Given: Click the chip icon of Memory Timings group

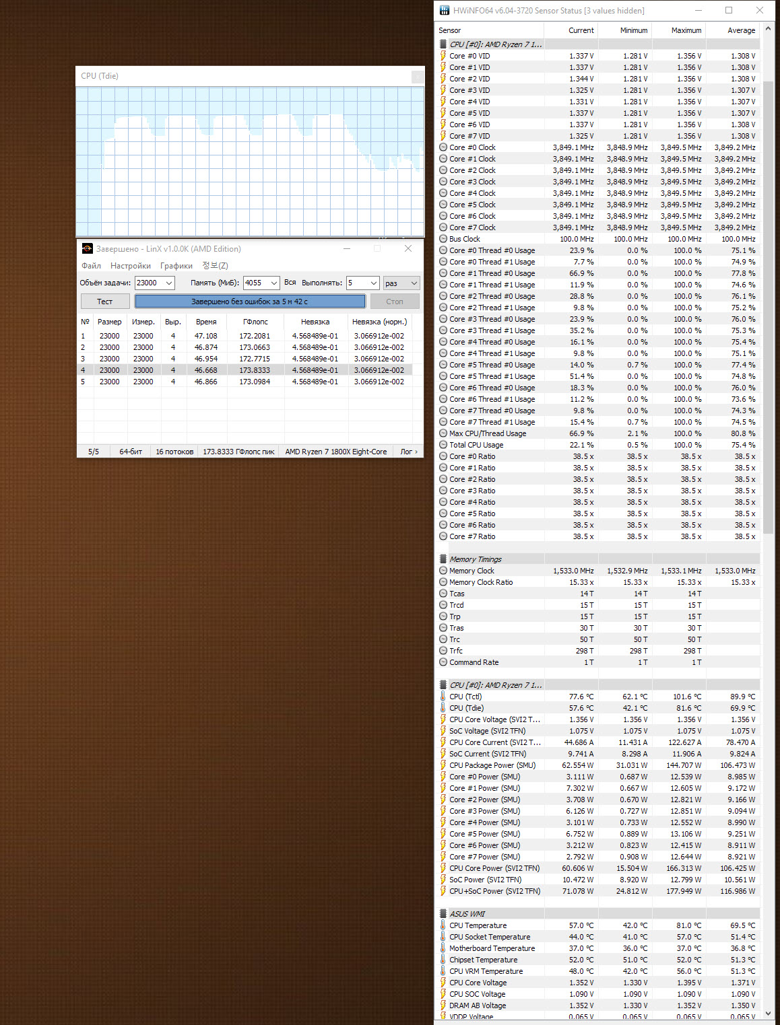Looking at the screenshot, I should pos(443,559).
